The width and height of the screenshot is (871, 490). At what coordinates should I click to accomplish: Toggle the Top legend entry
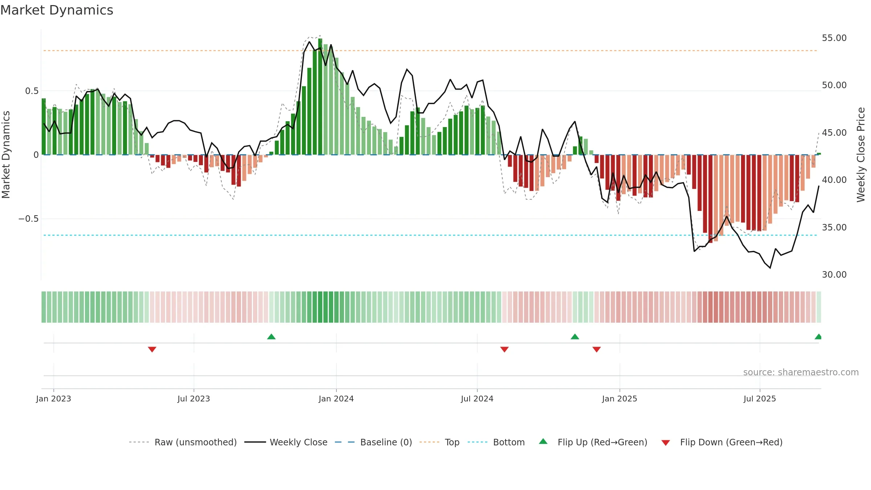point(439,442)
